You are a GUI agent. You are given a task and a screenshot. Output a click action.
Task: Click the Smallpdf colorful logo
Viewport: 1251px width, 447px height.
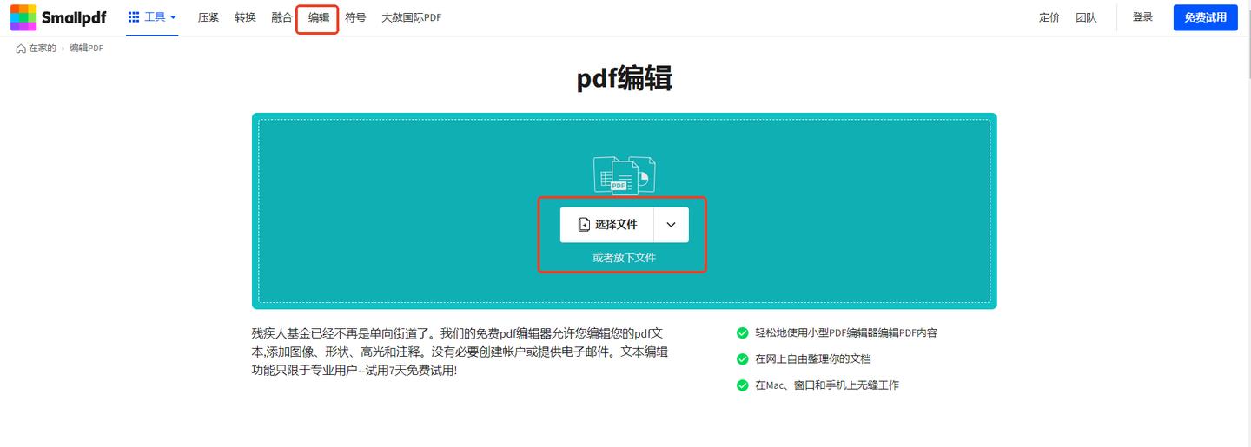[23, 17]
